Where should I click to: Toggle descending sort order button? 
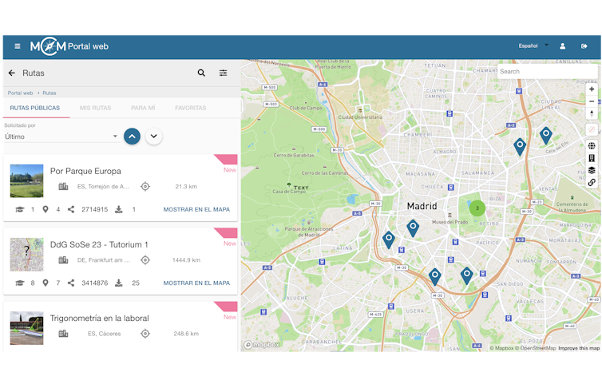[154, 137]
